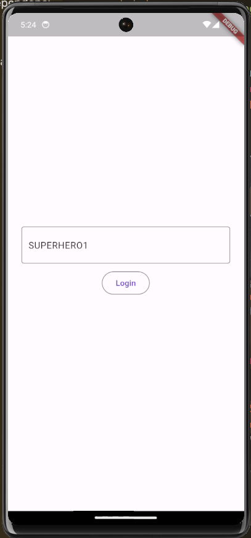Place cursor after SUPERHERO1 text
Screen dimensions: 251x538
[x=89, y=246]
